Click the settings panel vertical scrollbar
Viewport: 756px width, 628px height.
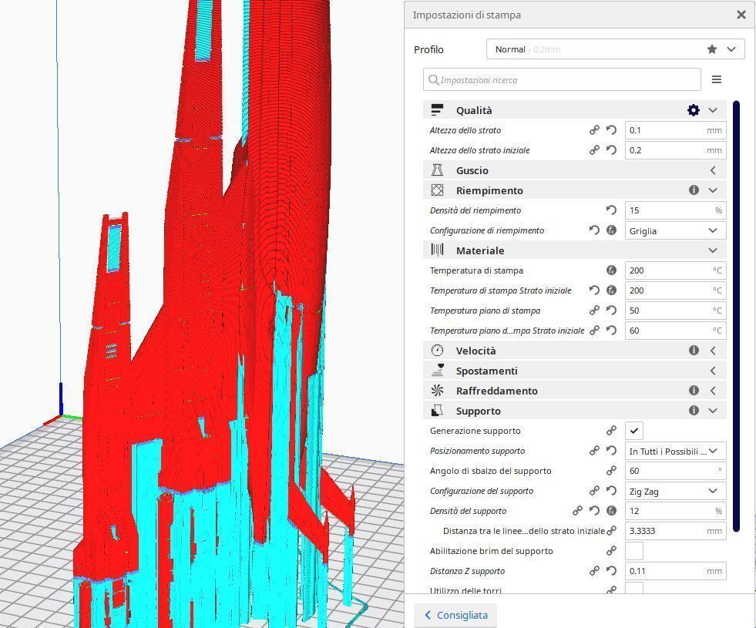pyautogui.click(x=736, y=316)
